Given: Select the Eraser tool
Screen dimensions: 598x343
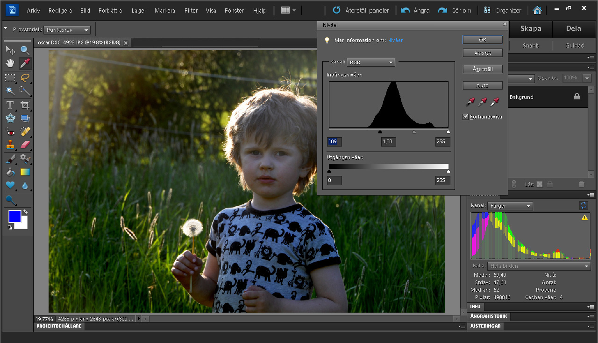Looking at the screenshot, I should click(25, 145).
